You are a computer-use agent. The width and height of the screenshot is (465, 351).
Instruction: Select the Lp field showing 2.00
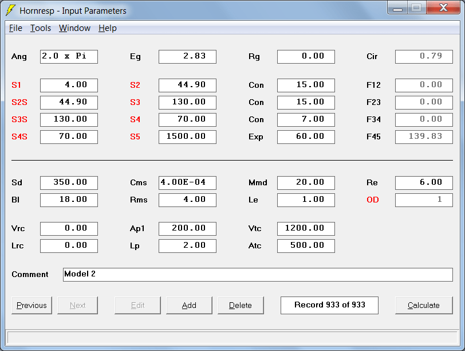tap(187, 246)
